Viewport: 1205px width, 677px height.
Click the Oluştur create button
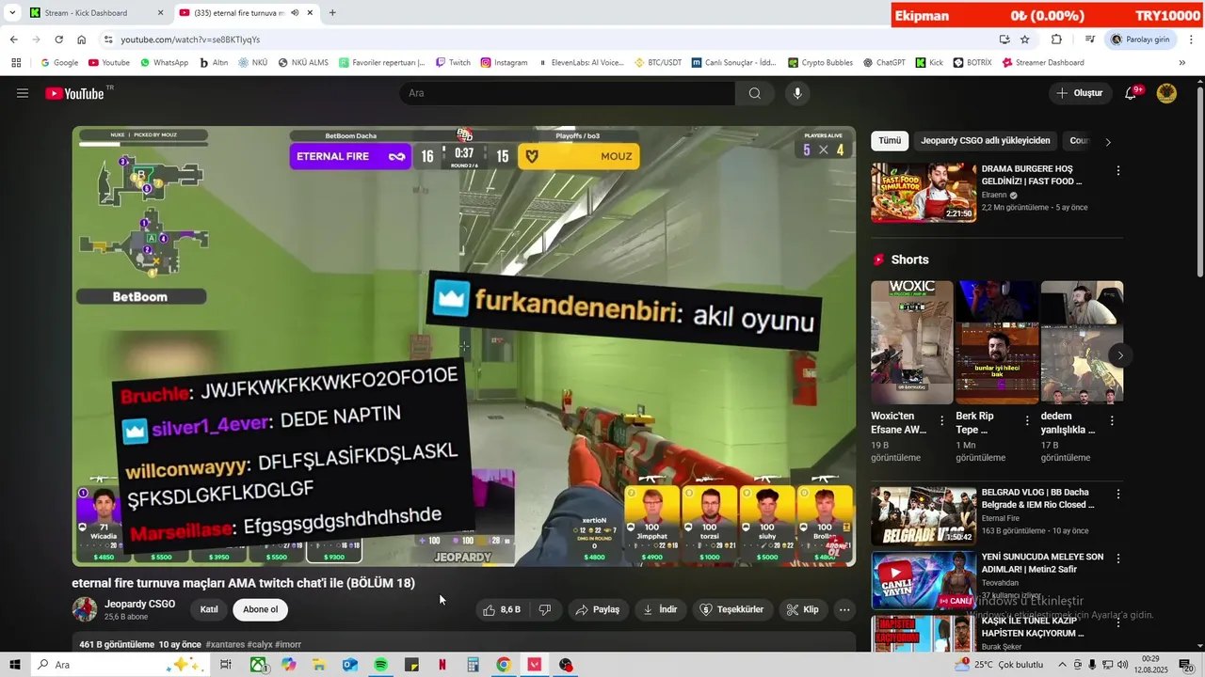point(1080,93)
